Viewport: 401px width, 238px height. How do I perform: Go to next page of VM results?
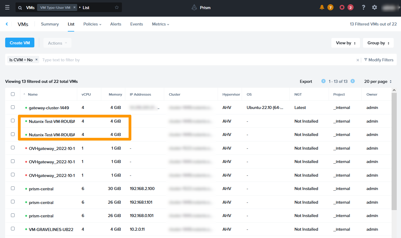353,81
